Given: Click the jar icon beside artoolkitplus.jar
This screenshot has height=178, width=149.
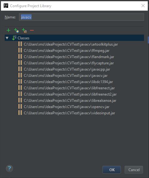Looking at the screenshot, I should pos(20,44).
